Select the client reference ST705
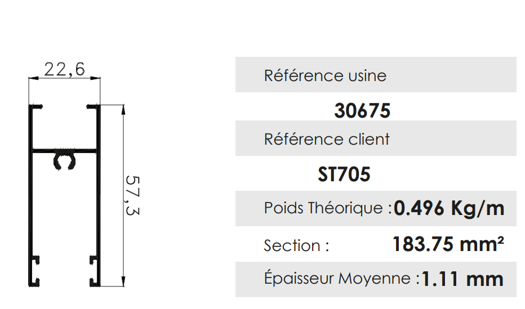 click(344, 174)
